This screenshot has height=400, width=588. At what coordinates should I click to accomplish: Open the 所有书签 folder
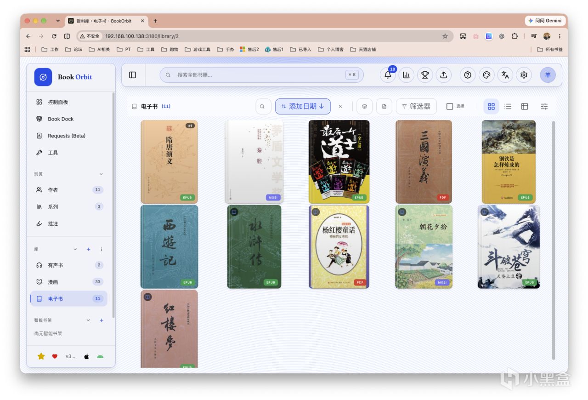coord(550,49)
